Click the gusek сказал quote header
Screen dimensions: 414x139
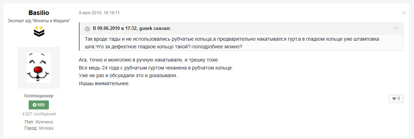pyautogui.click(x=132, y=28)
